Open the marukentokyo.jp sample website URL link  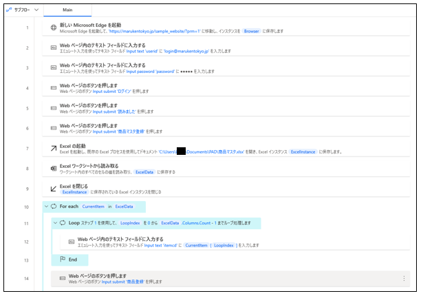pos(155,31)
